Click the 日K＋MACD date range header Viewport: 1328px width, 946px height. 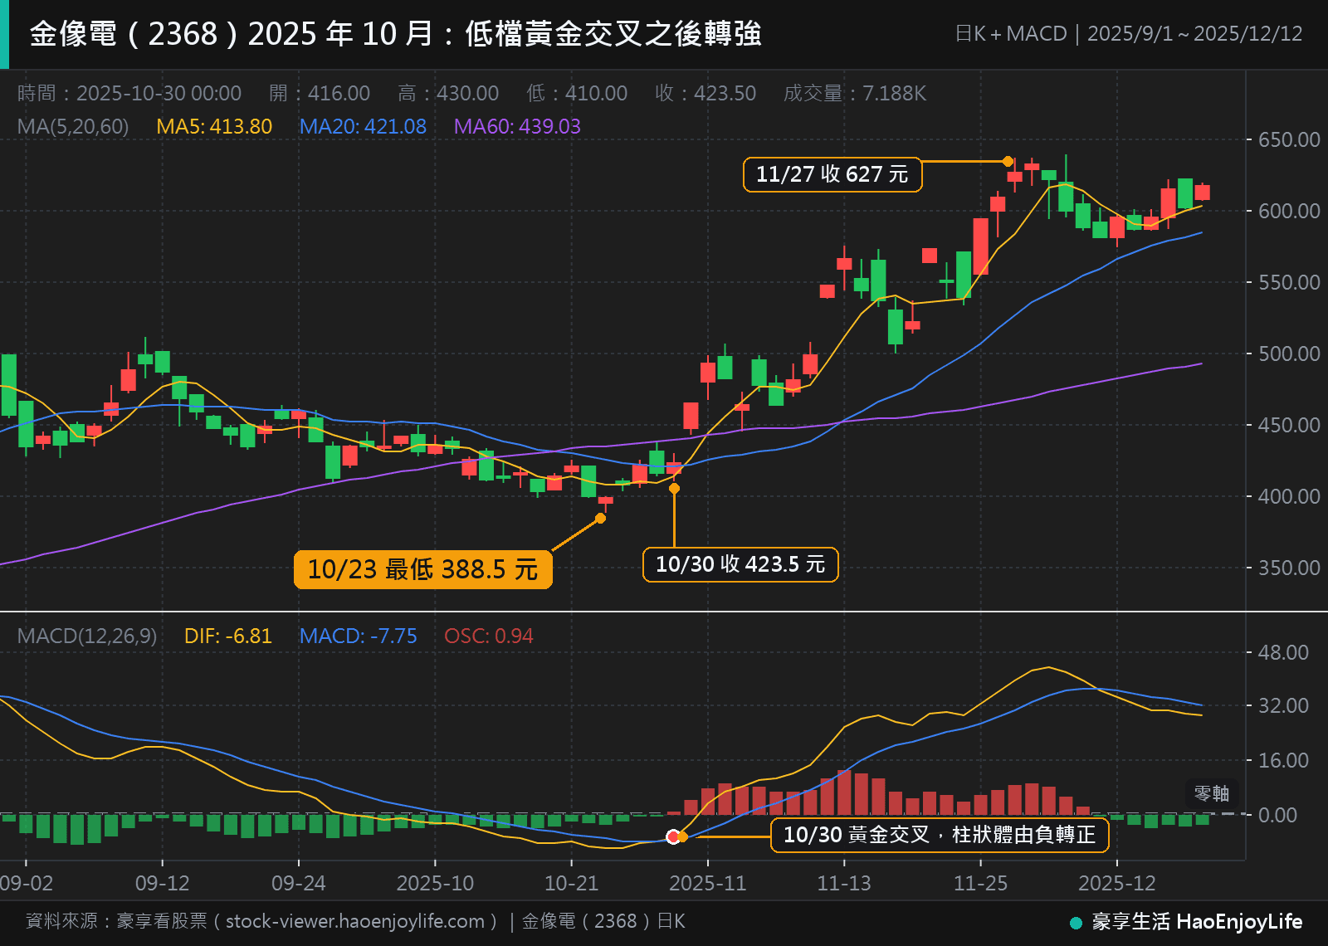[x=1129, y=34]
